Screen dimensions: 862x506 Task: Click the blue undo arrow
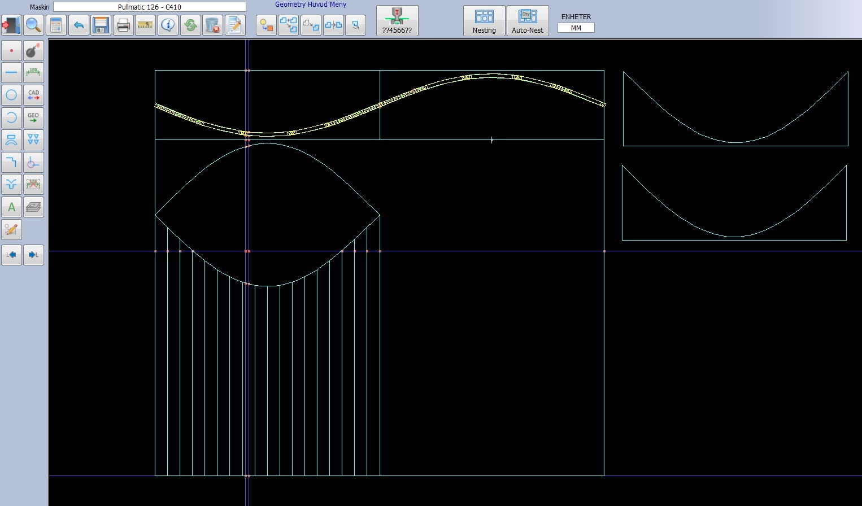tap(79, 25)
